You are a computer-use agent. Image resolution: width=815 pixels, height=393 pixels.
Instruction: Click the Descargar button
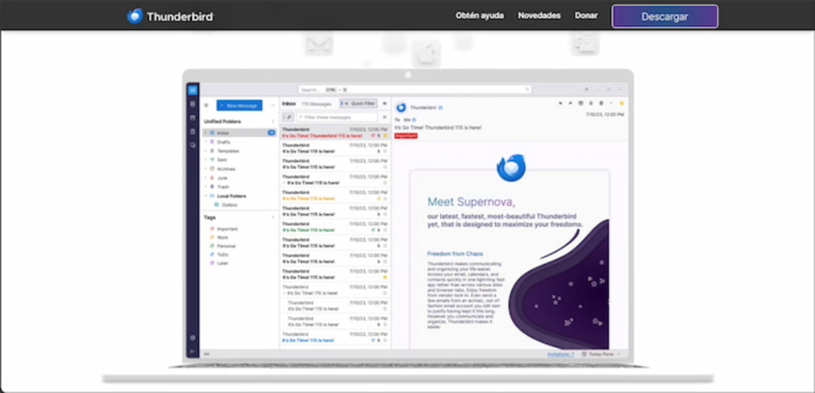point(665,16)
